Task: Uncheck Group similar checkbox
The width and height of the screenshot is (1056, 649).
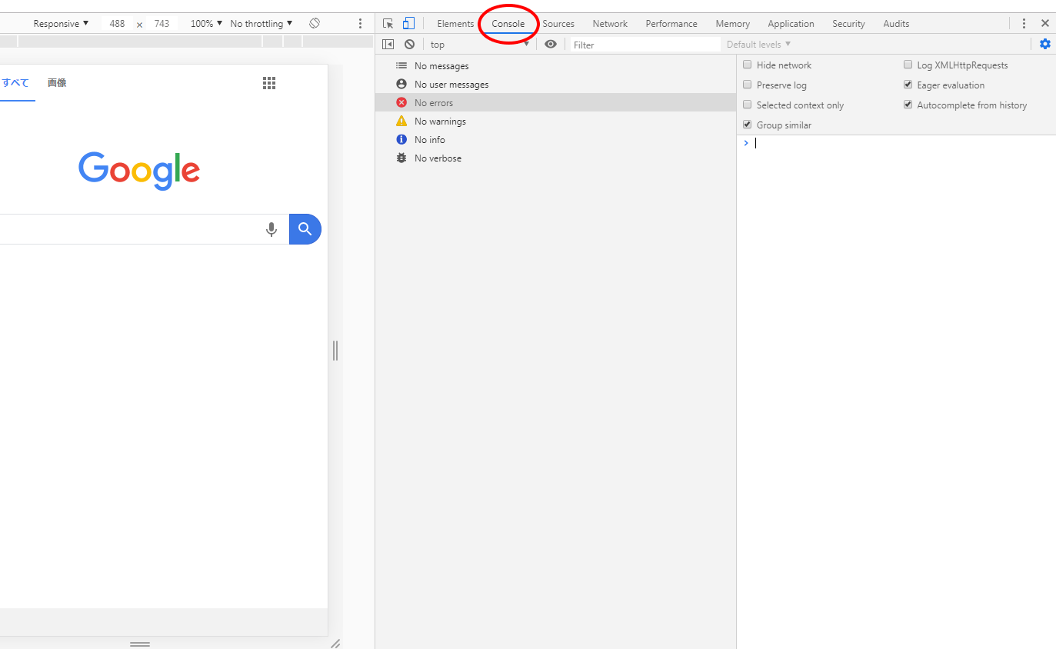Action: pyautogui.click(x=748, y=125)
